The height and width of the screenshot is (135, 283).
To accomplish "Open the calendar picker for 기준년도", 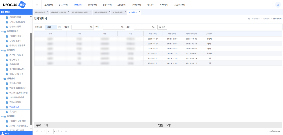I will click(59, 27).
